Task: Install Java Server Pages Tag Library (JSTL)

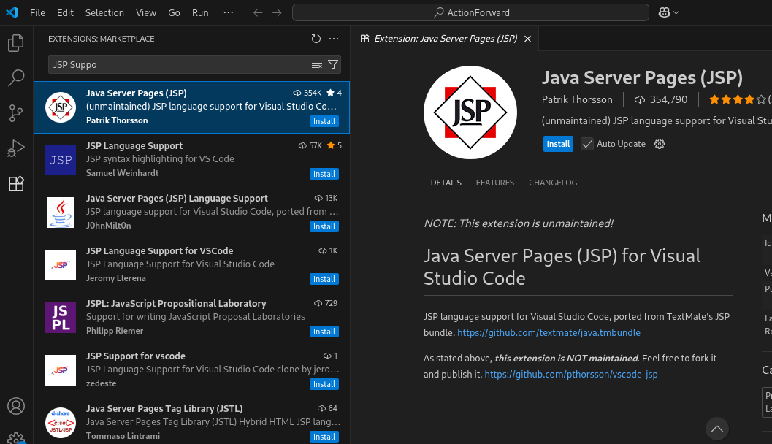Action: 324,437
